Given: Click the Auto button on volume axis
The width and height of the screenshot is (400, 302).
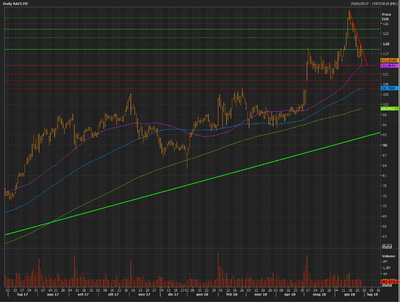Looking at the screenshot, I should (387, 285).
